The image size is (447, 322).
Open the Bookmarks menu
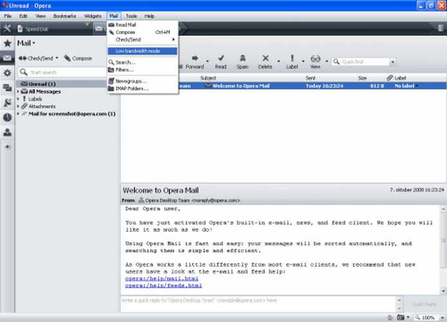(x=64, y=16)
